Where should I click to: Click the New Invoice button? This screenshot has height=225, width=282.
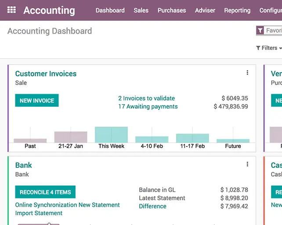point(37,101)
